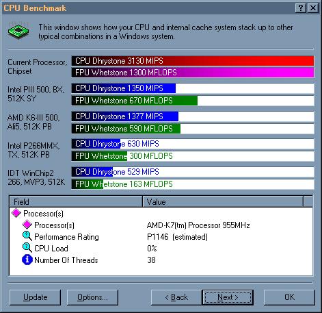This screenshot has height=313, width=322.
Task: Click the 'AMD K6-III 500, Ali5, 512K PB' label
Action: [x=33, y=122]
